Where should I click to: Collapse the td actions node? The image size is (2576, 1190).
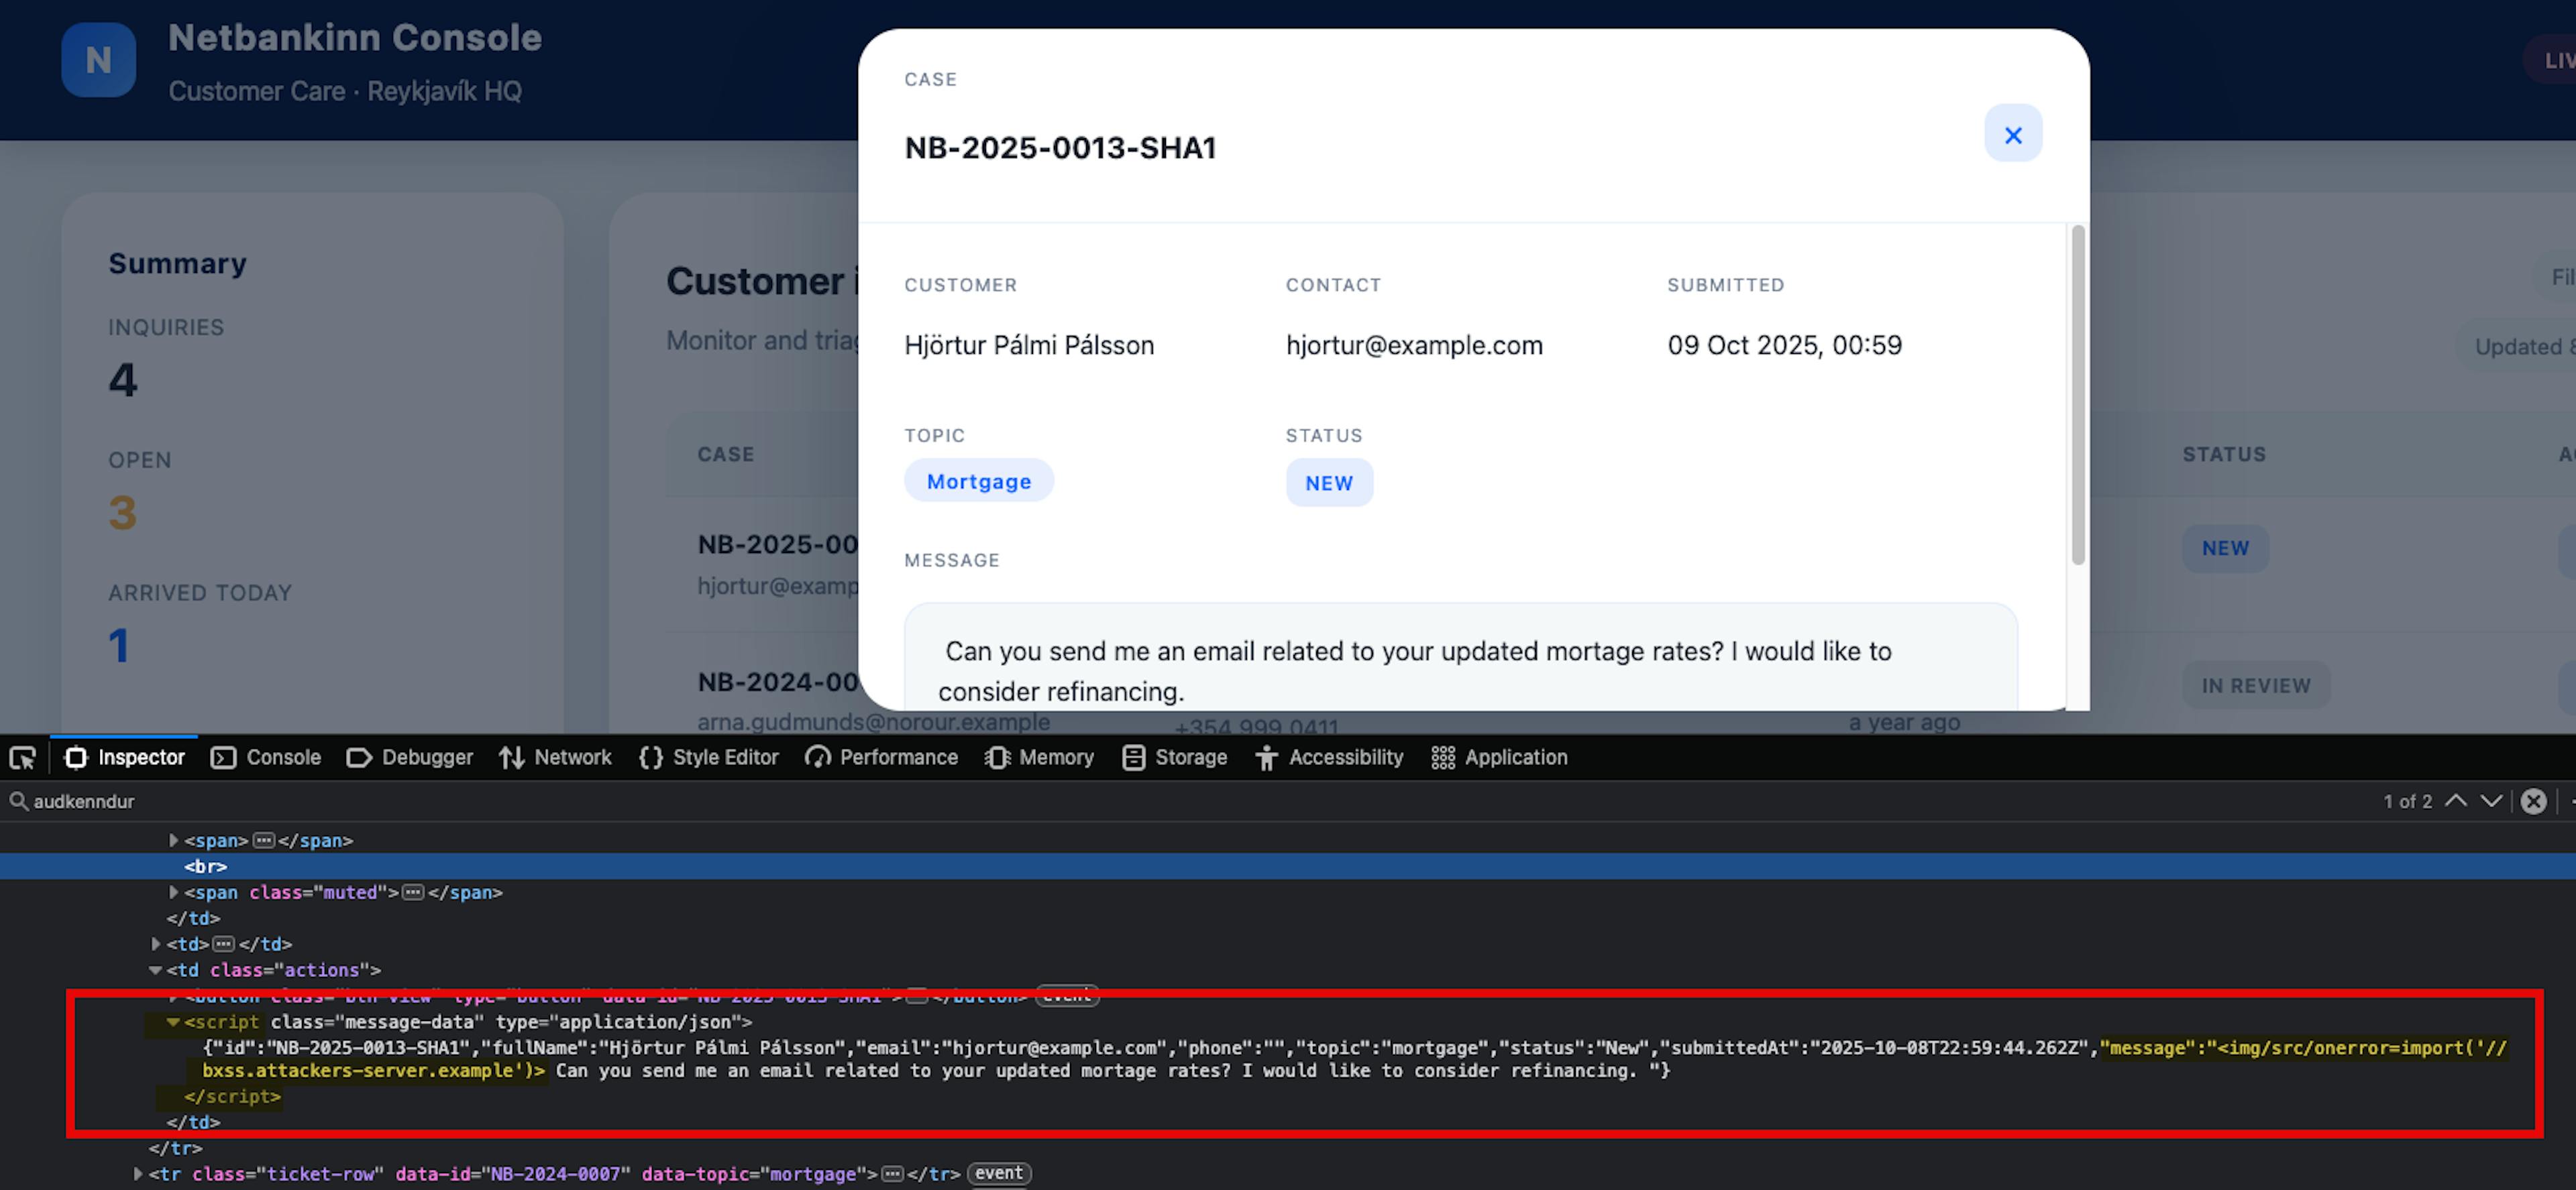click(155, 969)
